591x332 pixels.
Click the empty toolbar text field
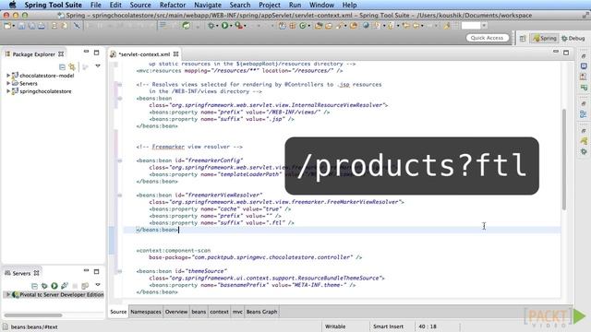(471, 26)
